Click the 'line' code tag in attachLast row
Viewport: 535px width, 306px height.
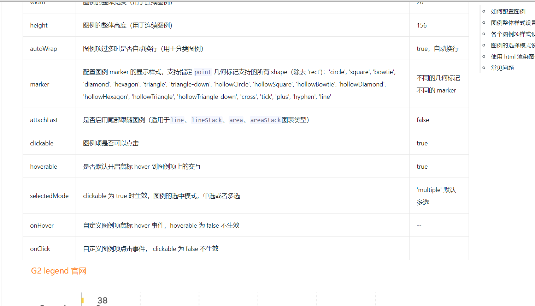click(177, 120)
